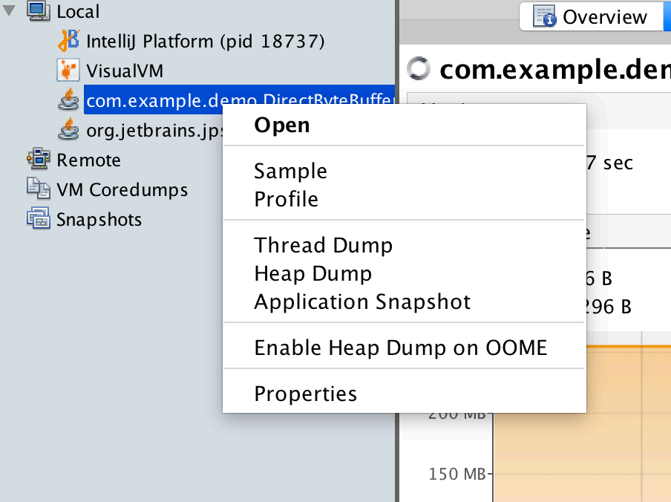Click the 150 MB axis label
This screenshot has height=502, width=671.
457,475
